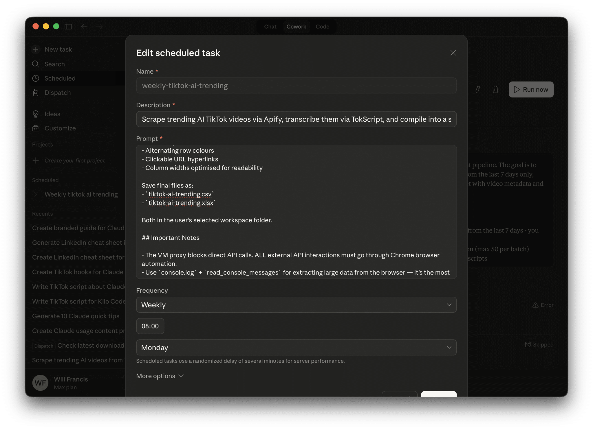Switch to the Cowork tab
Screen dimensions: 593x430
click(296, 27)
